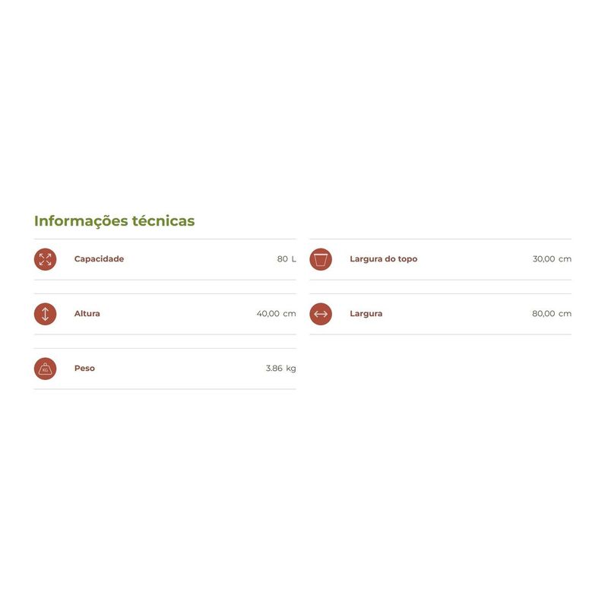Image resolution: width=608 pixels, height=608 pixels.
Task: Click the L unit in Capacidade row
Action: click(x=293, y=259)
